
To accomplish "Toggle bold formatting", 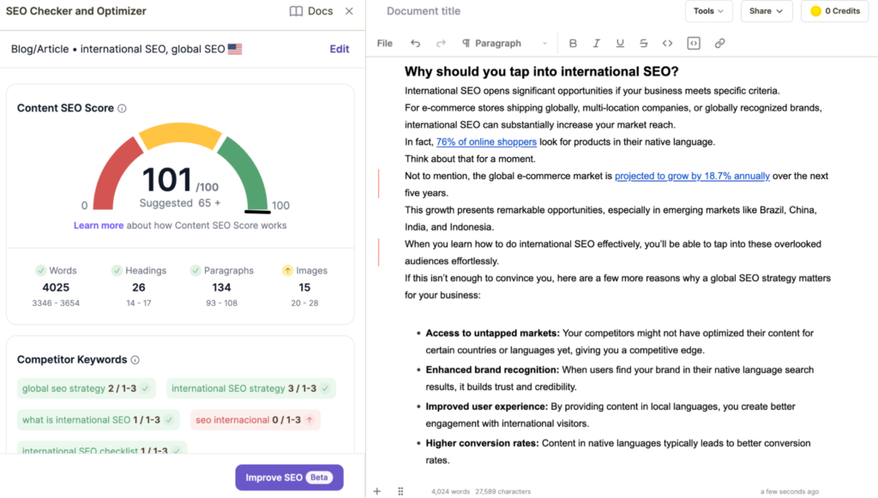I will 572,44.
